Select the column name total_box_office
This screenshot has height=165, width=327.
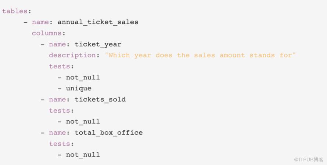109,133
